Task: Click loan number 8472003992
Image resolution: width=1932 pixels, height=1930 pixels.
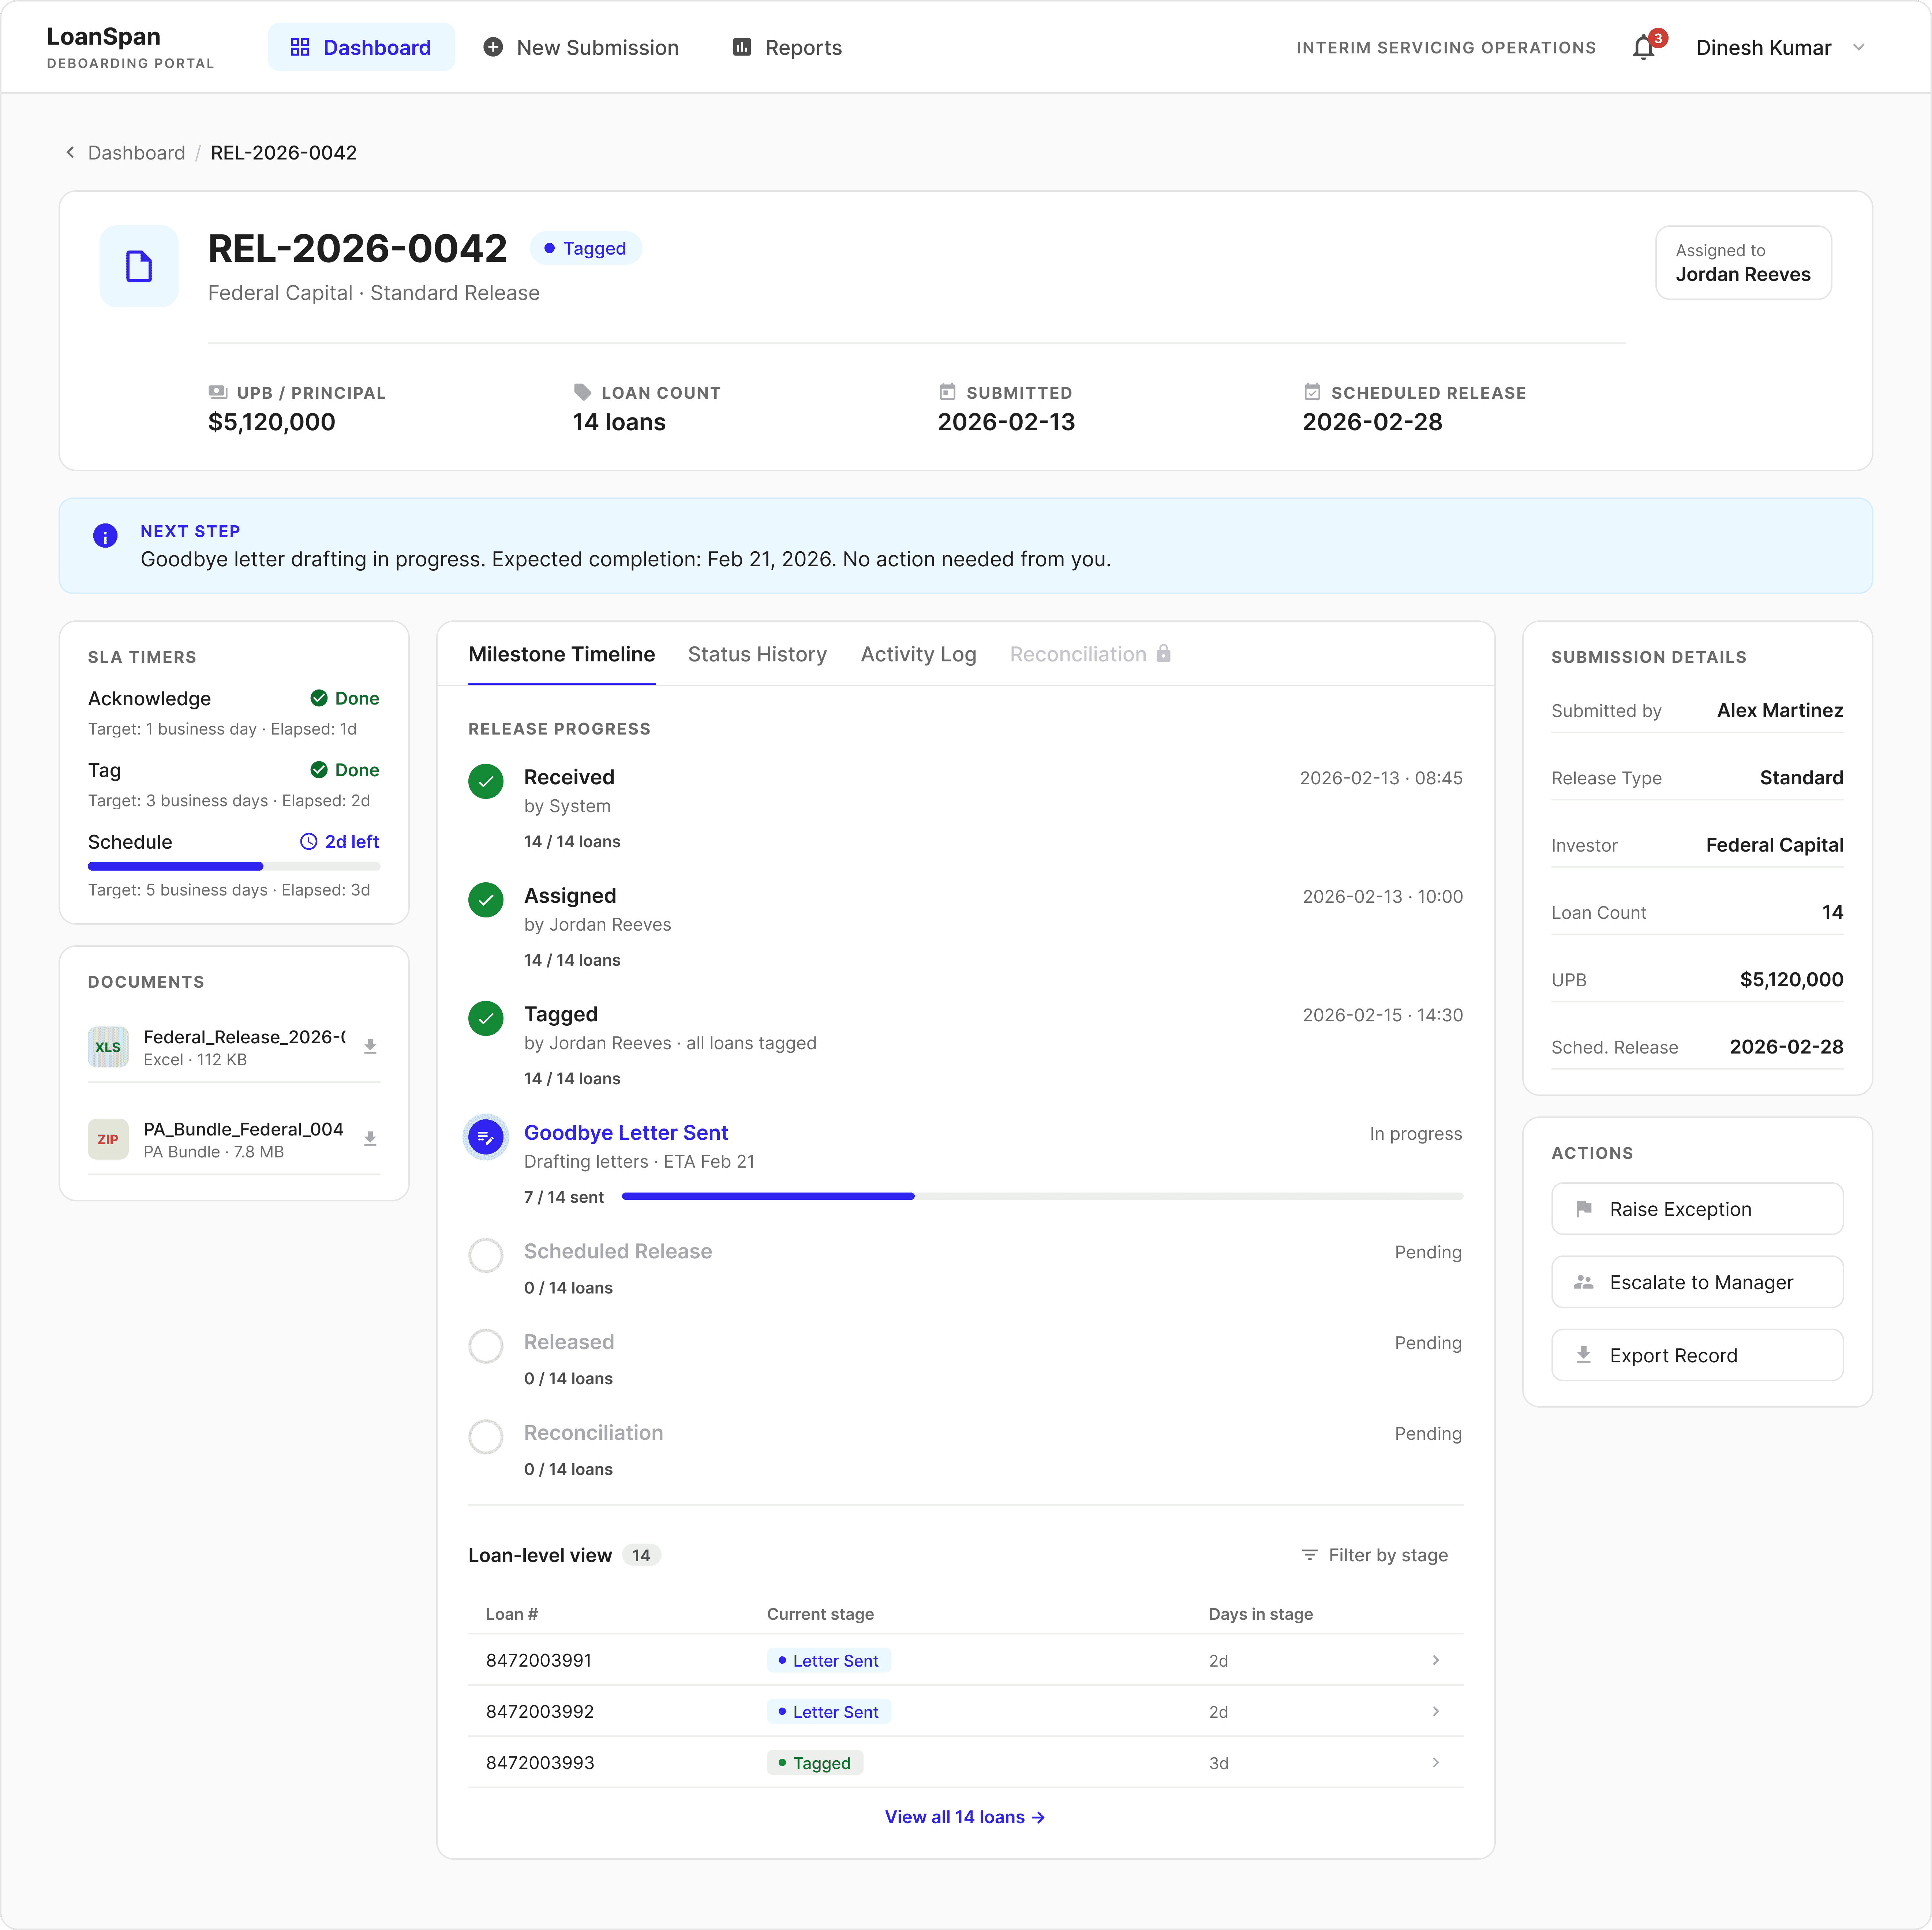Action: point(540,1711)
